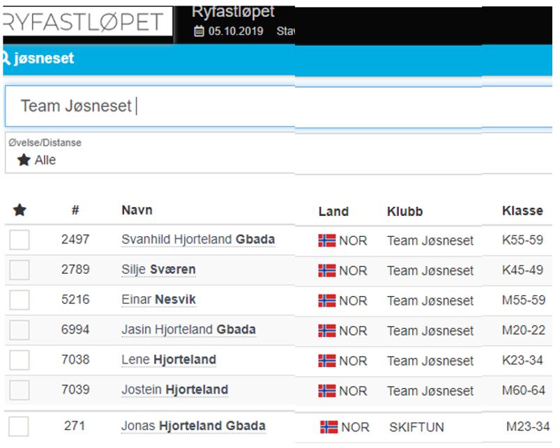Click bib number 7039

pyautogui.click(x=75, y=389)
